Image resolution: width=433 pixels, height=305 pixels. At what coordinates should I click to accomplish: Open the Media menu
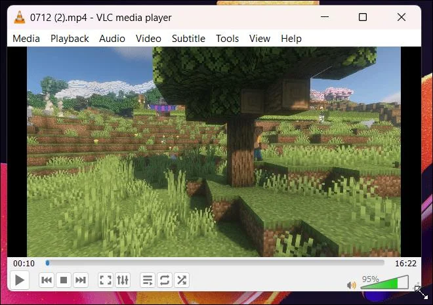tap(26, 39)
